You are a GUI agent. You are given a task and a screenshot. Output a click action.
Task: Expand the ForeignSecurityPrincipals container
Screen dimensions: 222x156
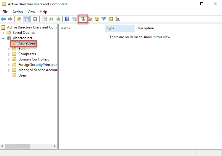pyautogui.click(x=9, y=65)
